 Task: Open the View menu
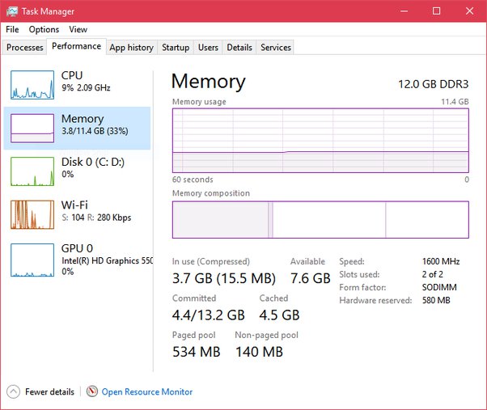click(78, 29)
